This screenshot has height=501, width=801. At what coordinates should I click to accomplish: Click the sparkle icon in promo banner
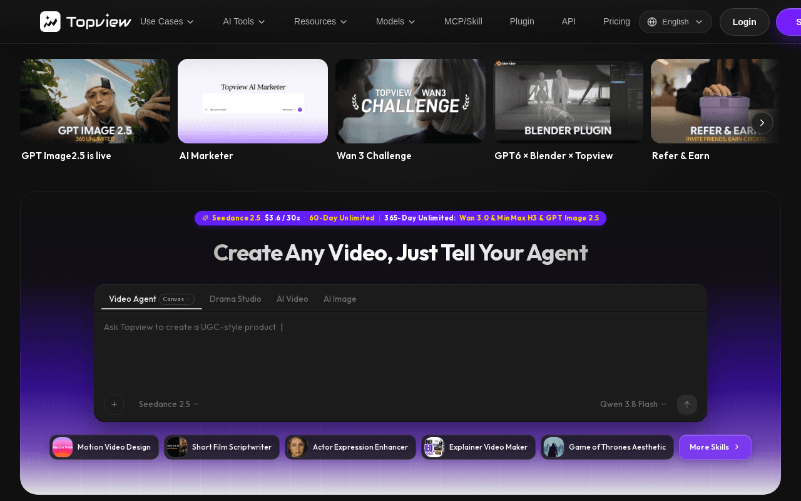click(205, 218)
